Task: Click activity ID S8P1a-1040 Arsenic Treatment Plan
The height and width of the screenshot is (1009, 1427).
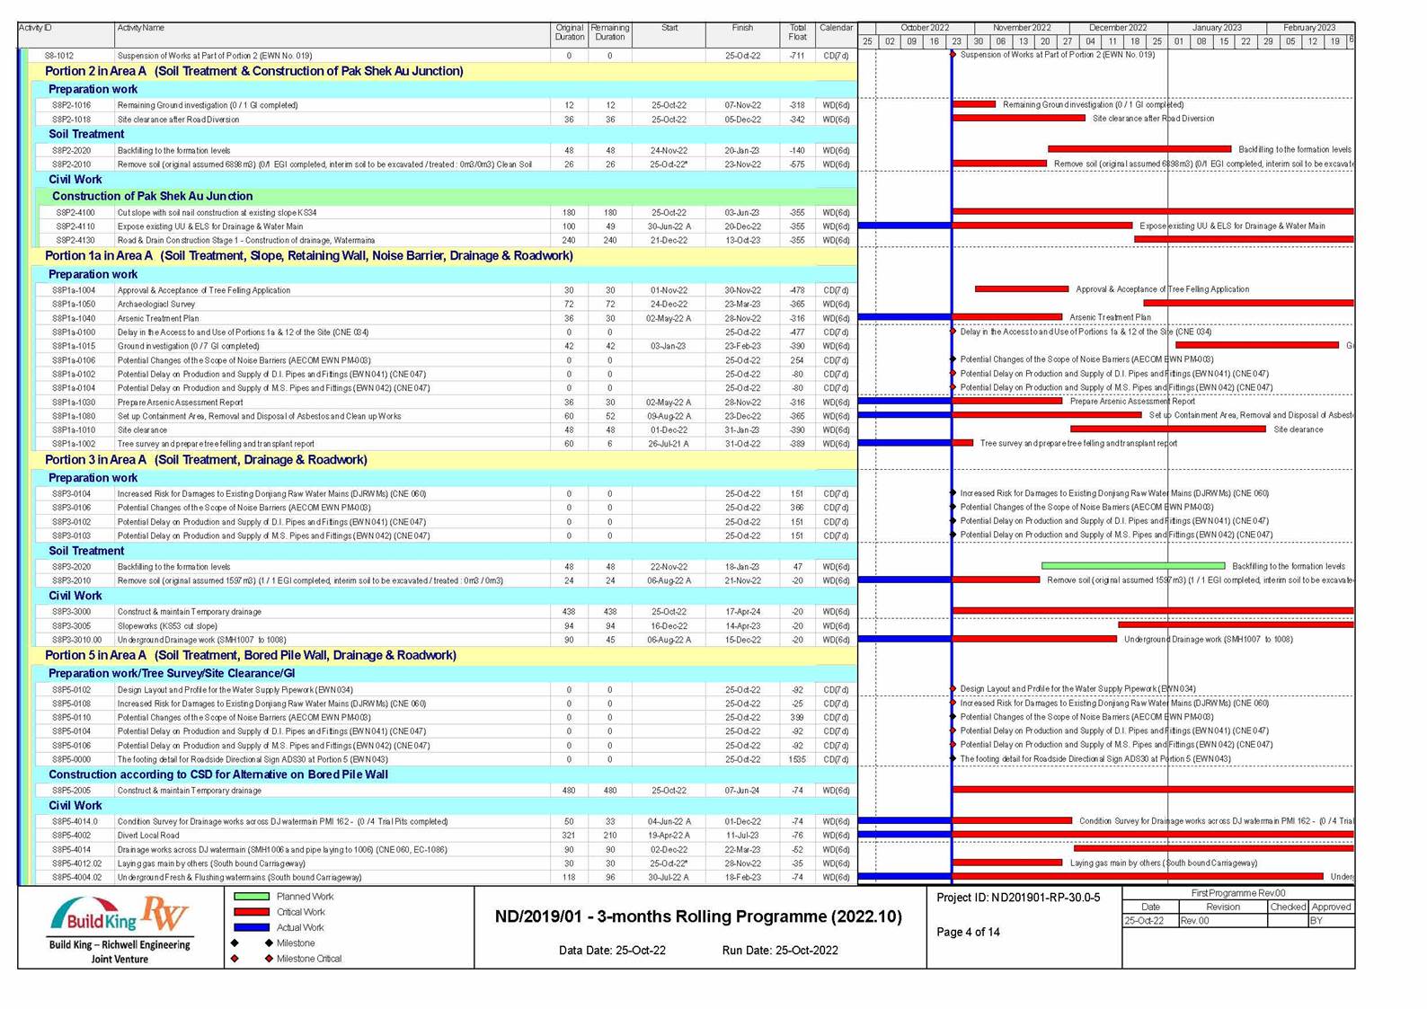Action: point(74,318)
